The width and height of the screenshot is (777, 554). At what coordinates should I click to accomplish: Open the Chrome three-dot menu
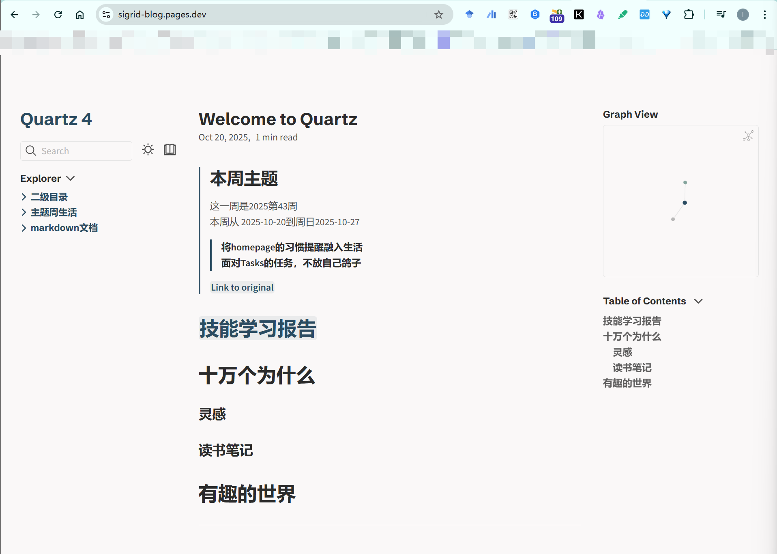(765, 15)
